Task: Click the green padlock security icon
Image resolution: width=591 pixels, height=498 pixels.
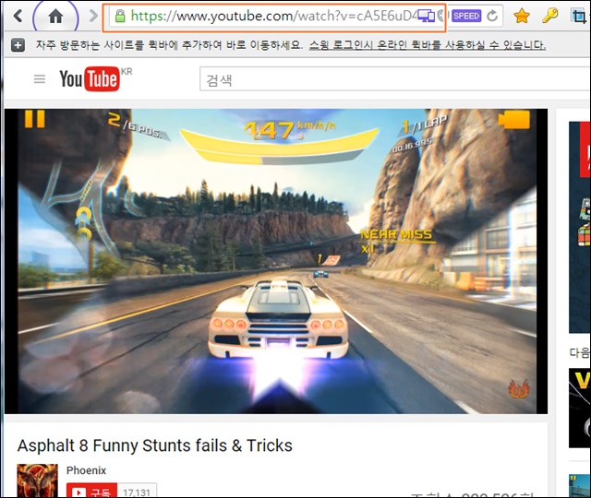Action: (120, 17)
